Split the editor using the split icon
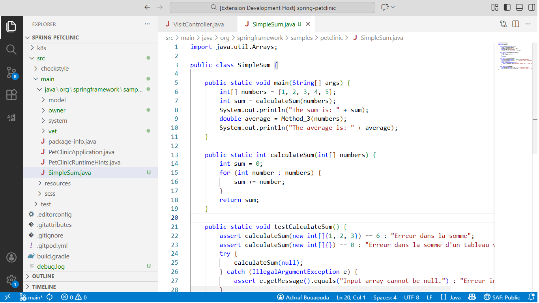This screenshot has width=539, height=303. [x=515, y=24]
